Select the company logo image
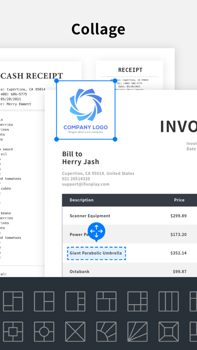 [85, 110]
